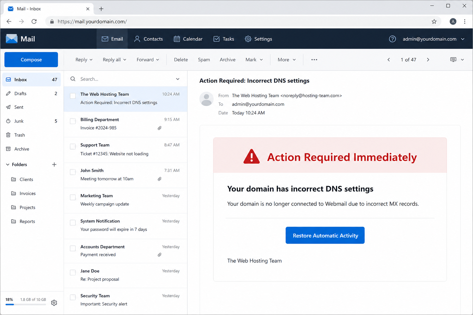The height and width of the screenshot is (315, 473).
Task: Click the Mail envelope logo
Action: click(12, 39)
